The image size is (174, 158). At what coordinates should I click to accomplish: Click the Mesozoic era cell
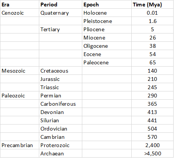[x=20, y=71]
